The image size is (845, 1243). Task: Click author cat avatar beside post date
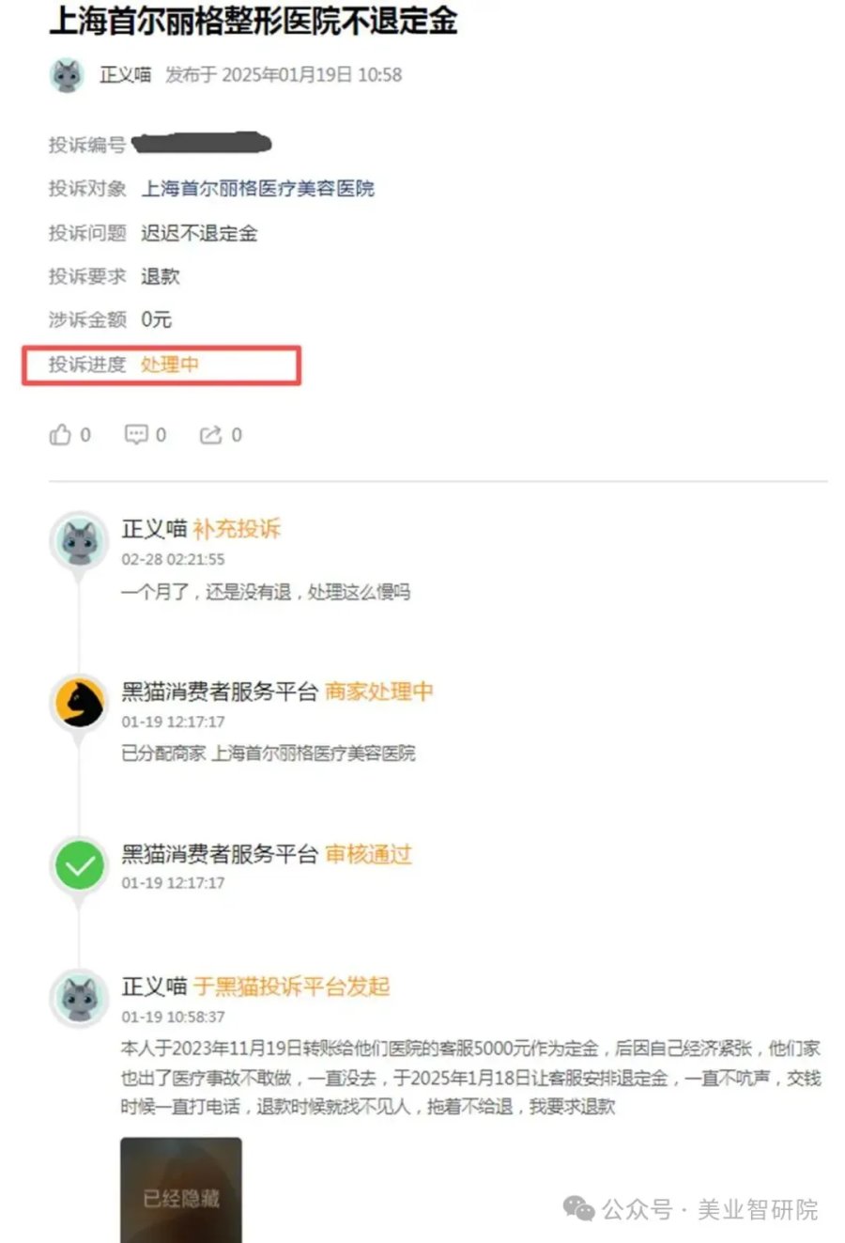click(67, 75)
